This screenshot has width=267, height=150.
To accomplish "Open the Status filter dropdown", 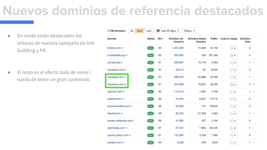I will pyautogui.click(x=189, y=31).
